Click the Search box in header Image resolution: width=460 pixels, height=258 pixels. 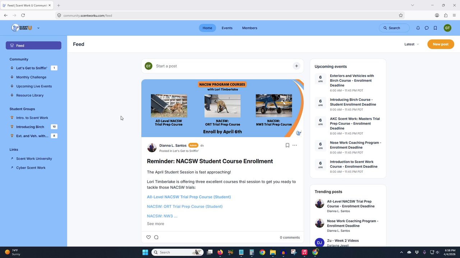pos(394,28)
